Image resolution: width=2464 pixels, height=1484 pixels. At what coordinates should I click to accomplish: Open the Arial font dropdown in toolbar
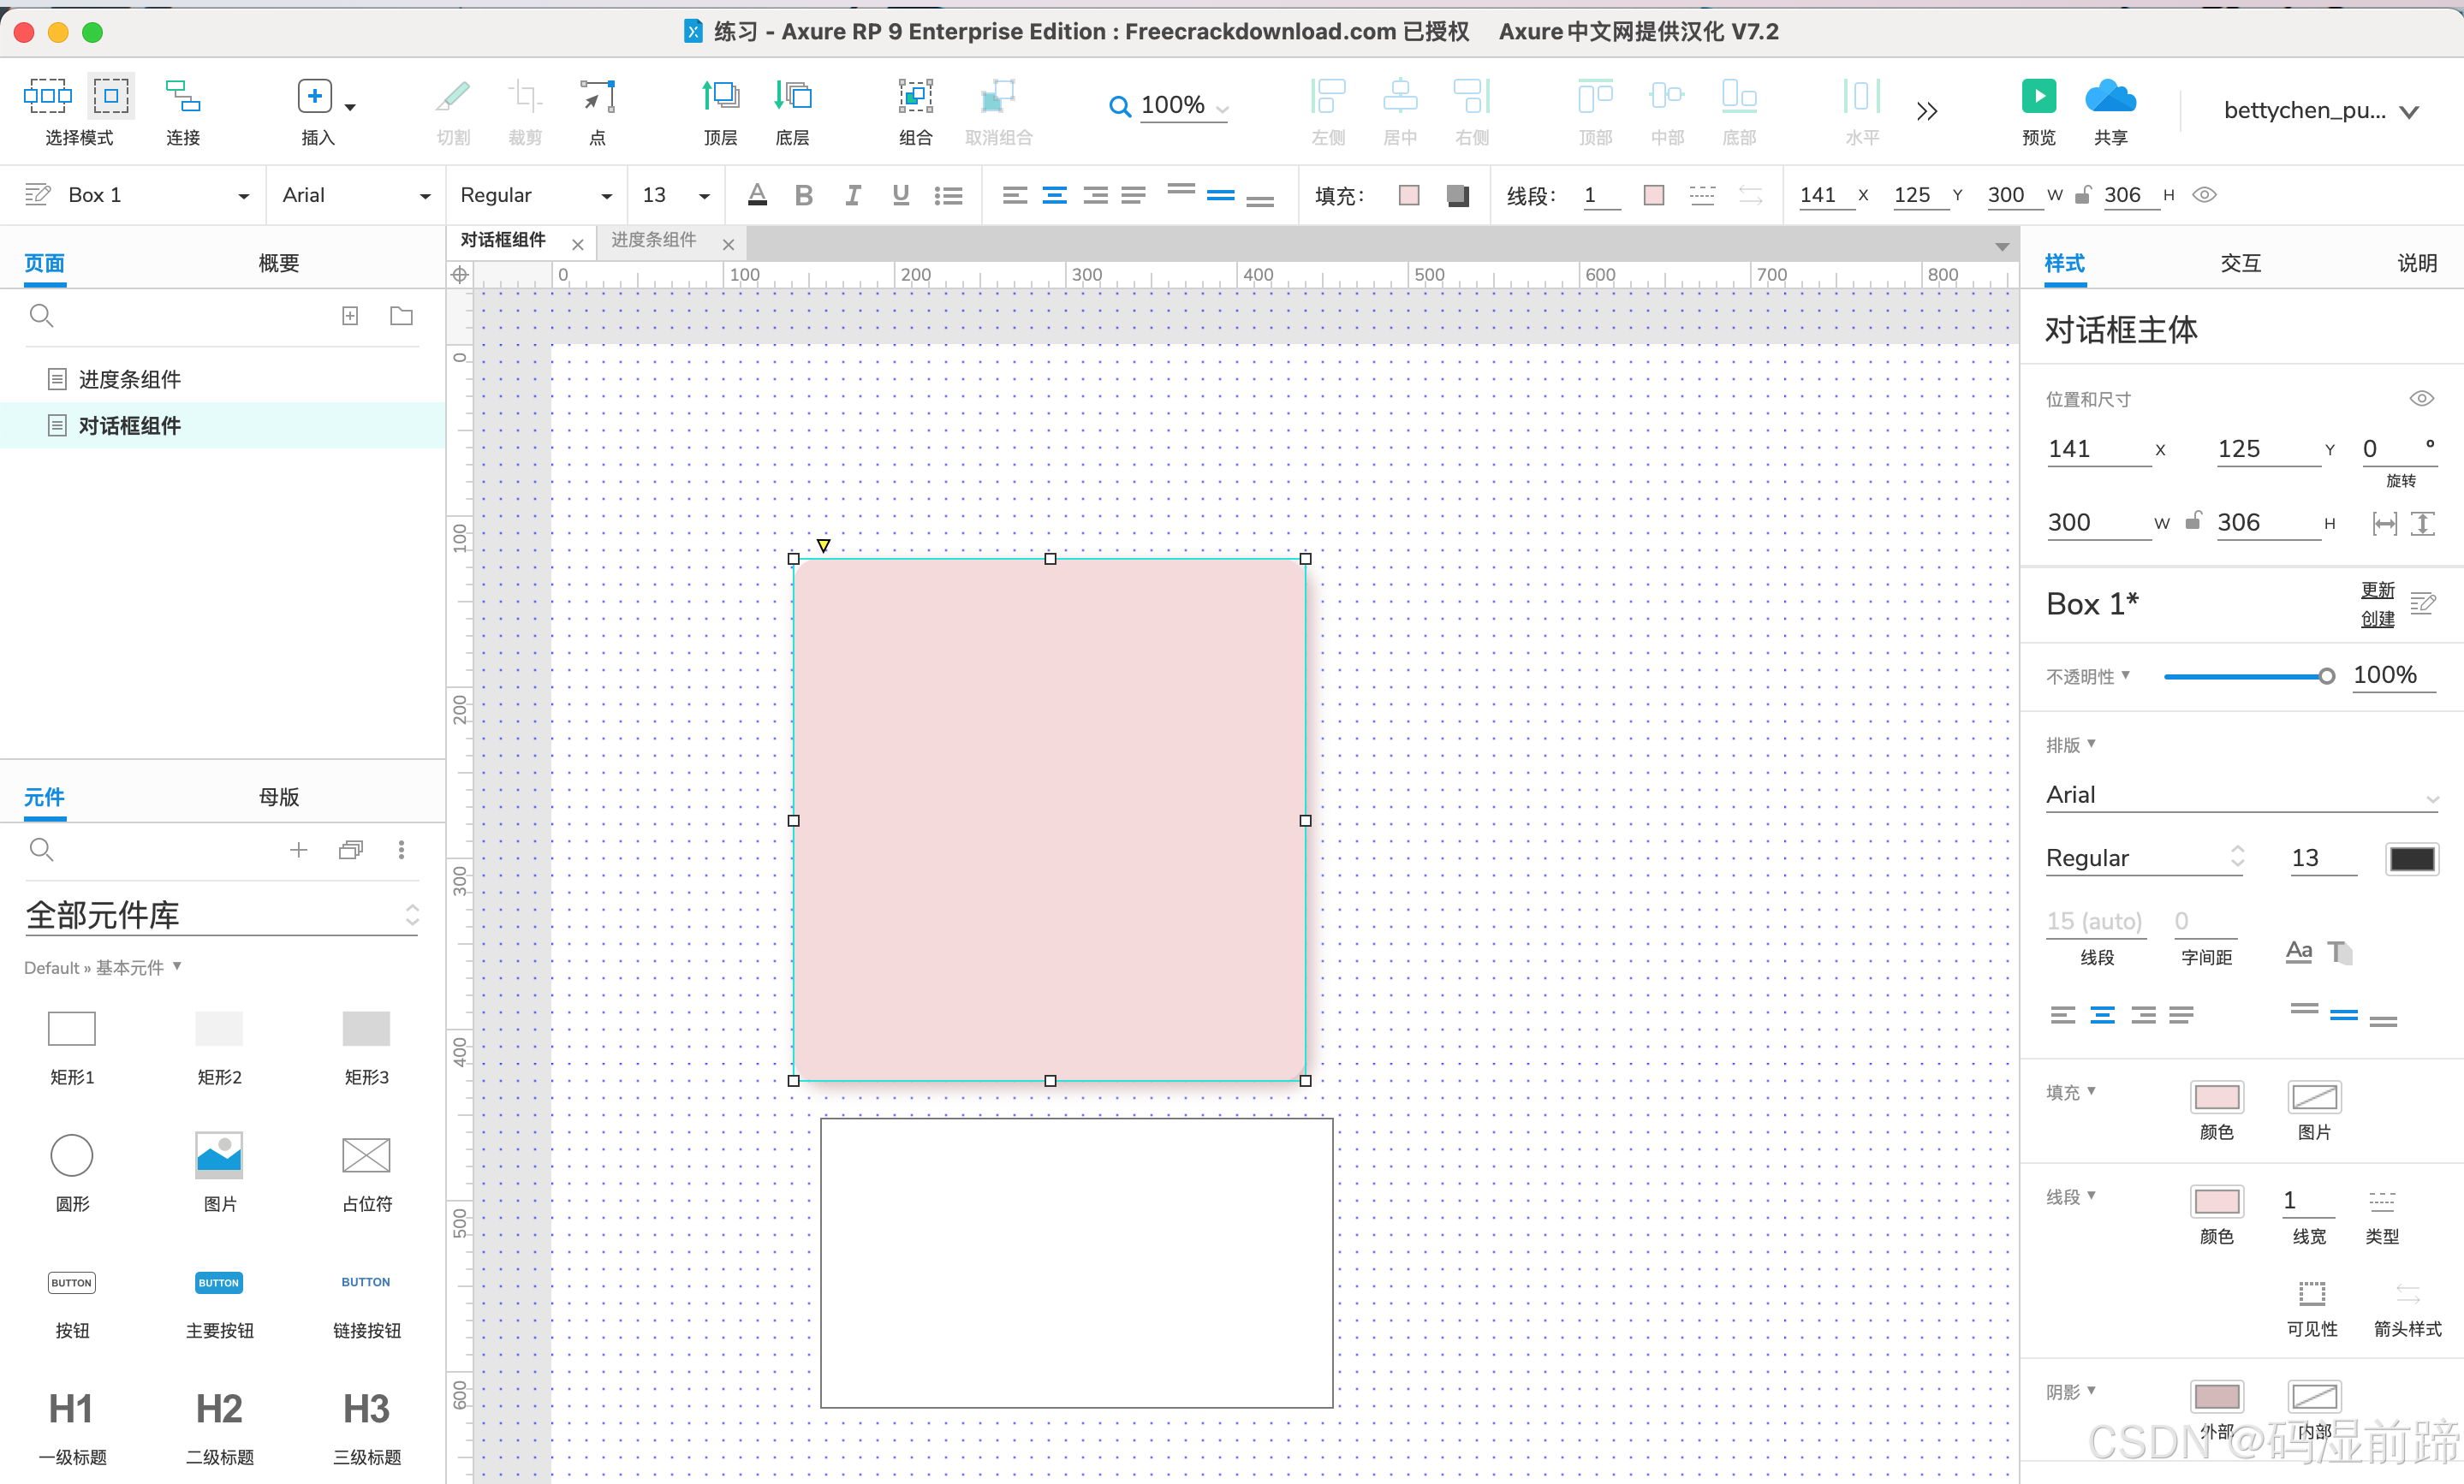pos(425,196)
